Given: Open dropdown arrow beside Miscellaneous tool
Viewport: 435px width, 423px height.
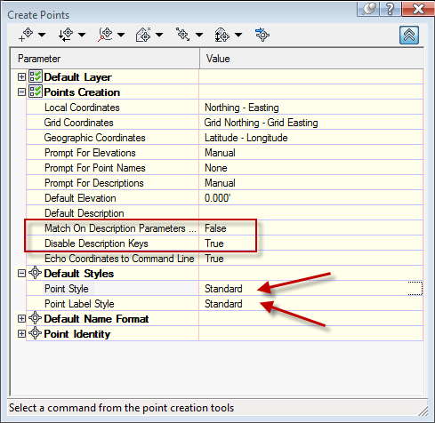Looking at the screenshot, I should click(x=42, y=35).
